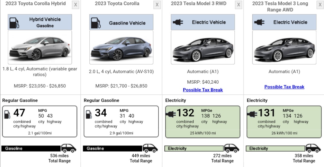Click the gas pump icon beside 47 MPG
Viewport: 324px width, 167px height.
[8, 114]
